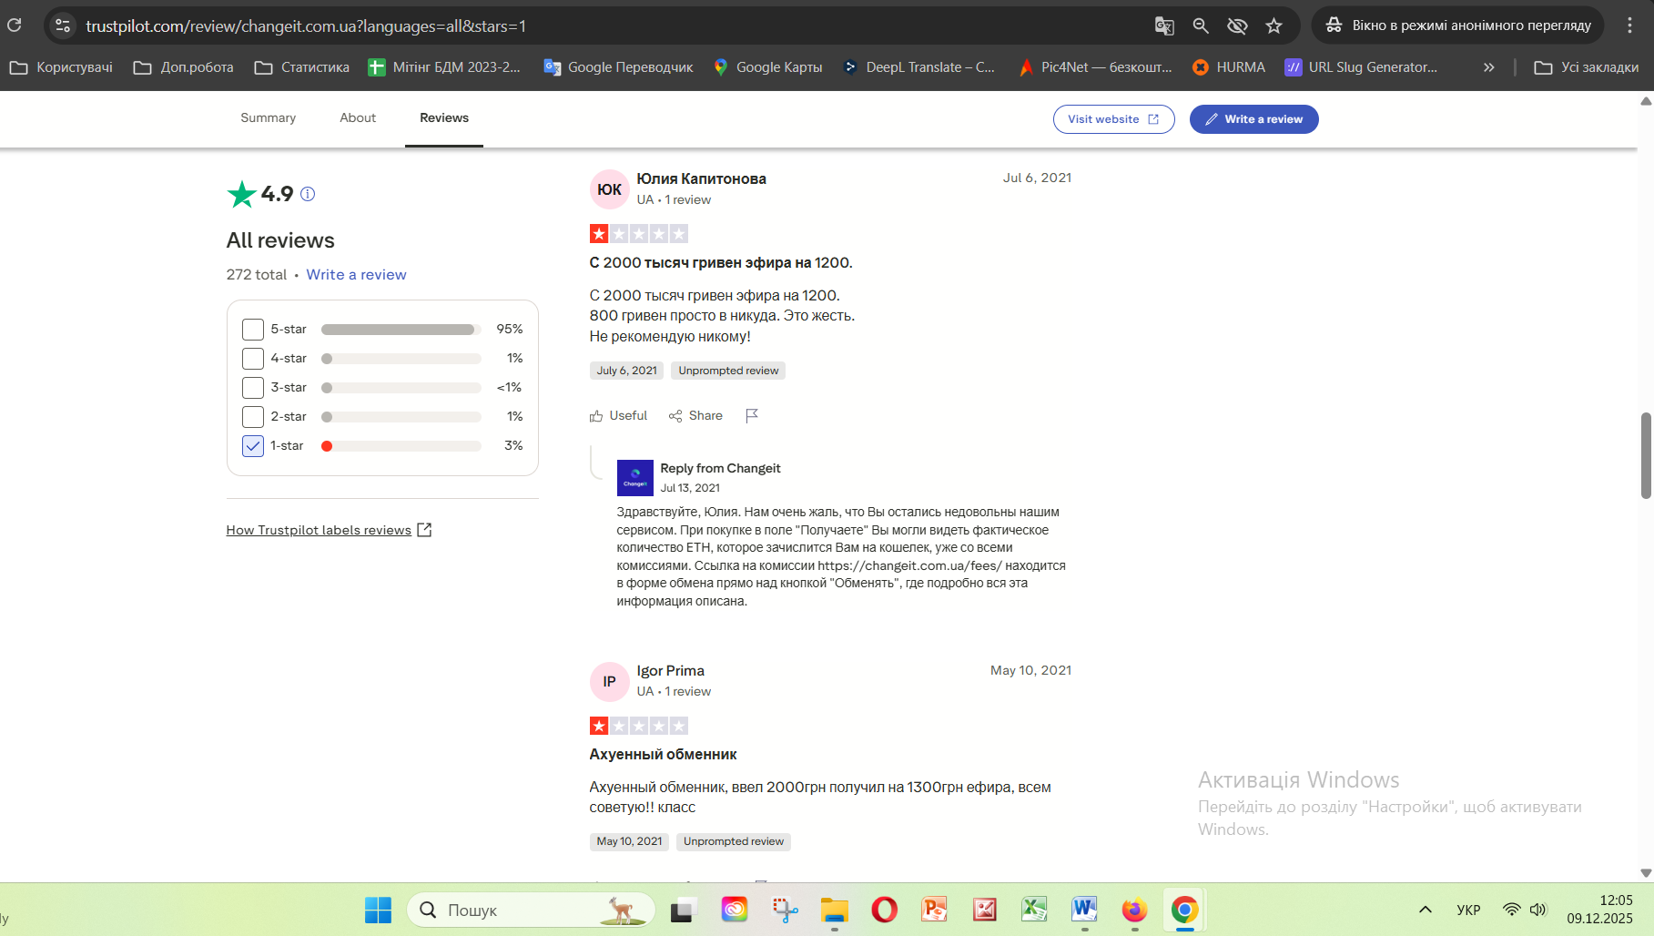
Task: Open the Доп.робота bookmarks folder
Action: (x=183, y=67)
